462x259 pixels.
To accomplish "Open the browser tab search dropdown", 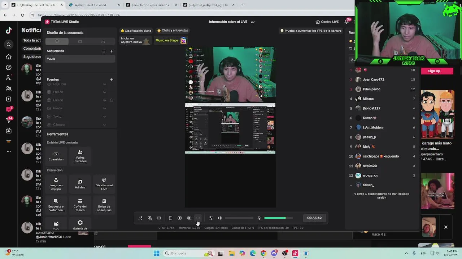I will point(4,5).
